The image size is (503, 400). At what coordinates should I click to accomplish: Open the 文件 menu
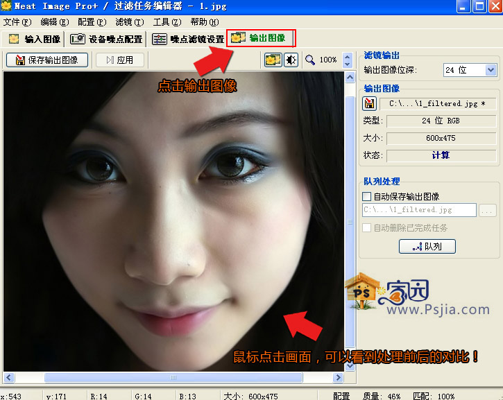17,22
